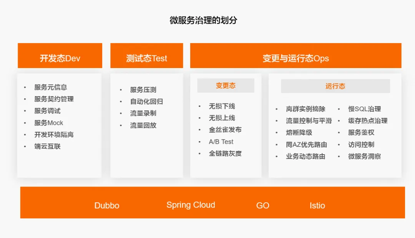
Task: Click the 离群实例摘除 list item
Action: 305,109
